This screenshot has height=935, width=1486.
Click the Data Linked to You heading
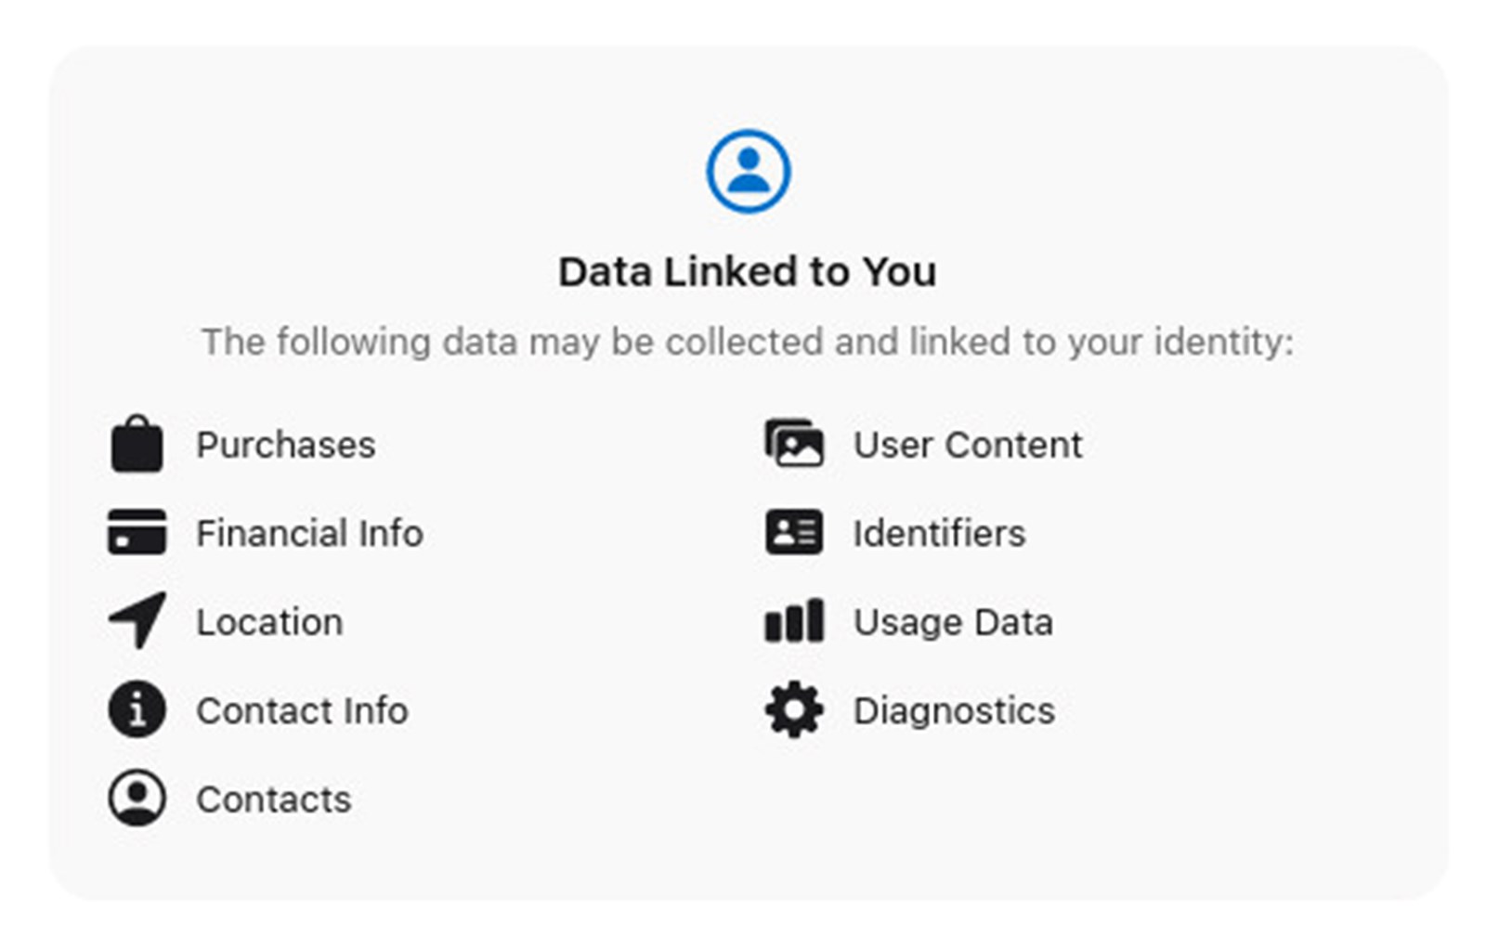pyautogui.click(x=748, y=271)
